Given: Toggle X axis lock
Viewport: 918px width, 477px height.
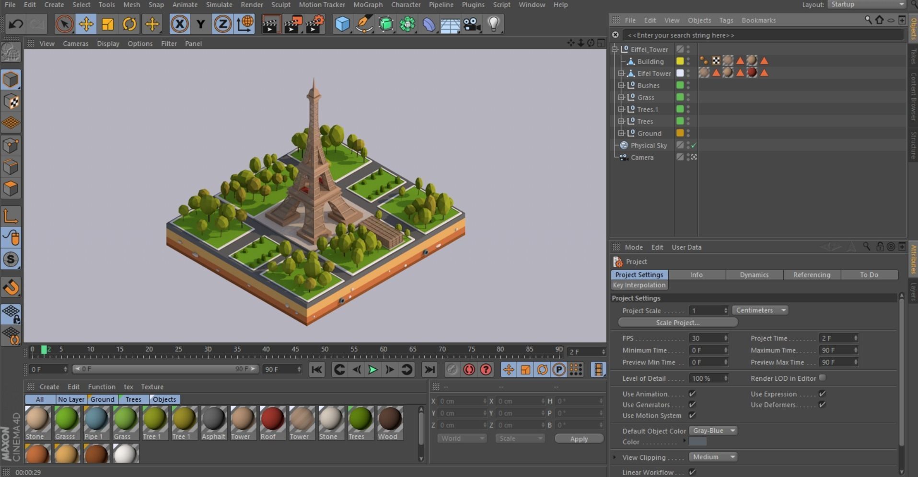Looking at the screenshot, I should click(179, 23).
